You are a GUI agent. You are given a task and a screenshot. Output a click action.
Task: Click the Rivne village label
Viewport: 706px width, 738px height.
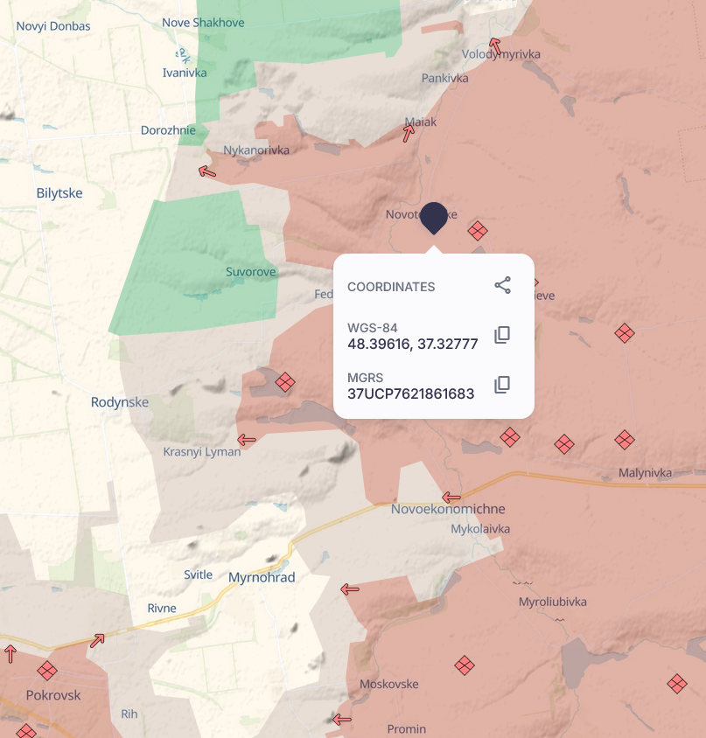[162, 608]
